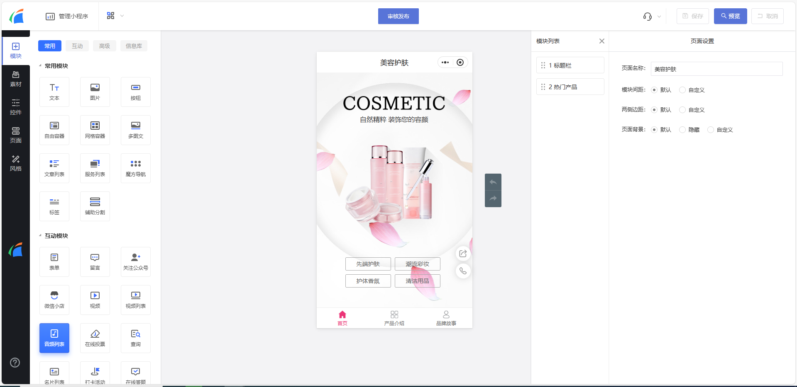Click the Review and Publish (审核发布) button
The image size is (797, 387).
pyautogui.click(x=398, y=16)
